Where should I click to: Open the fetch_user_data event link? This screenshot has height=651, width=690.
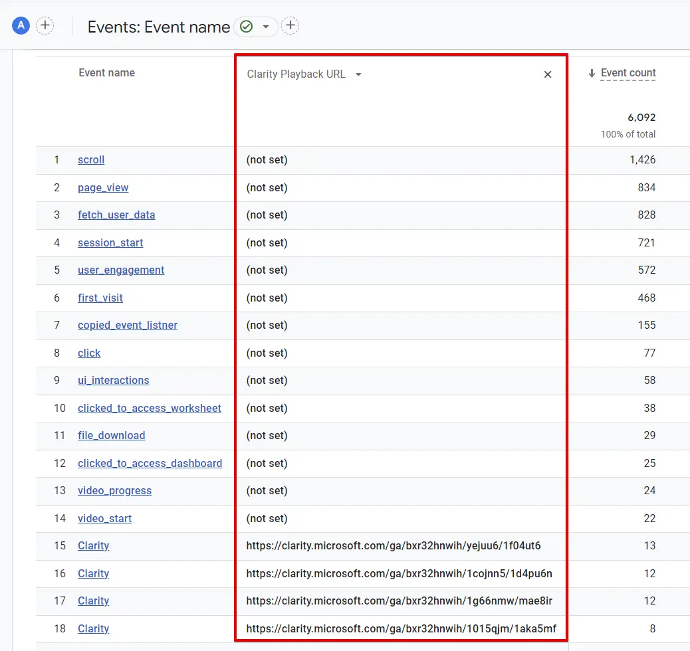point(116,215)
